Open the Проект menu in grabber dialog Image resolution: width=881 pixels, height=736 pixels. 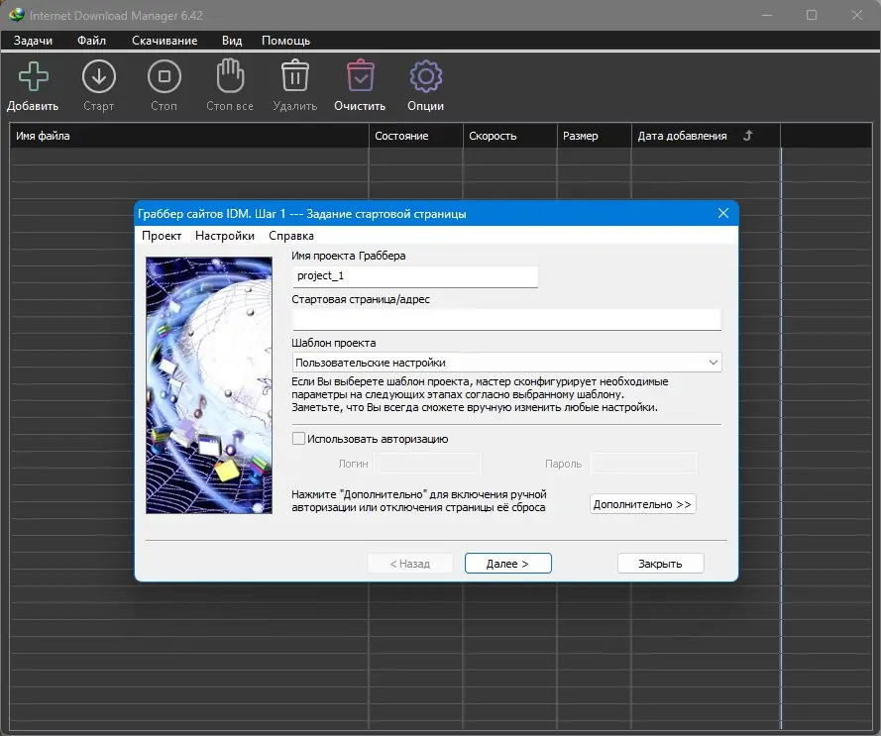click(x=162, y=236)
